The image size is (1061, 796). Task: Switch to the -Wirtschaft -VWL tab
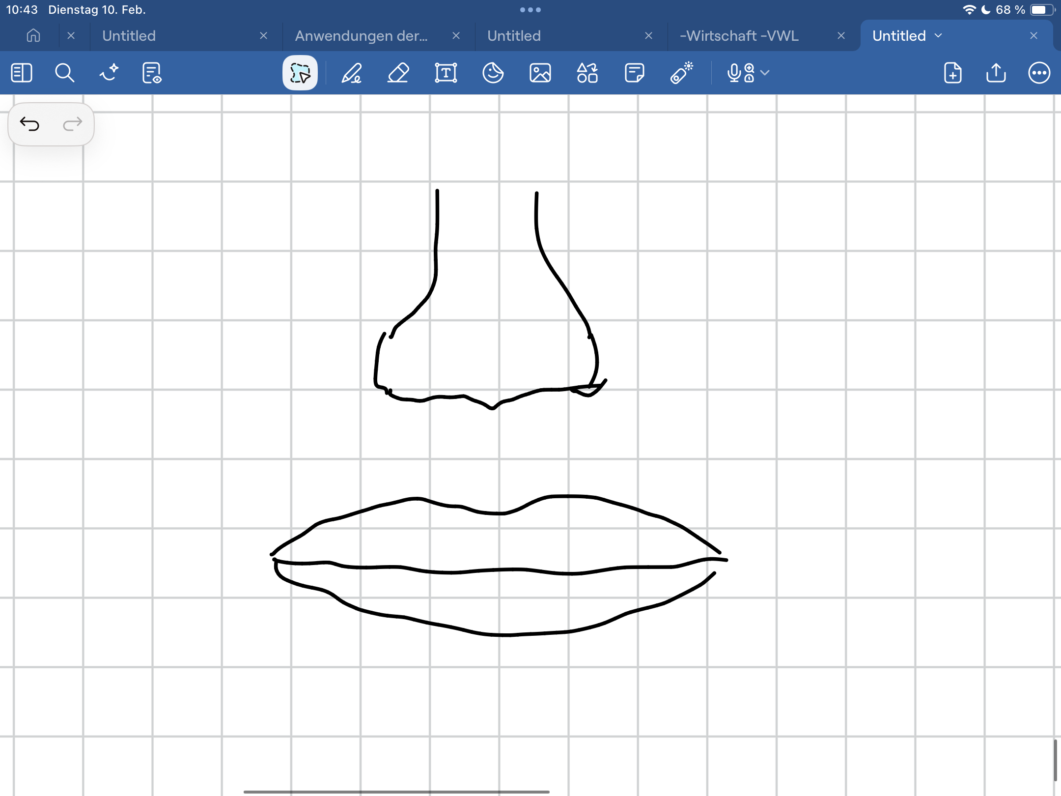tap(739, 36)
